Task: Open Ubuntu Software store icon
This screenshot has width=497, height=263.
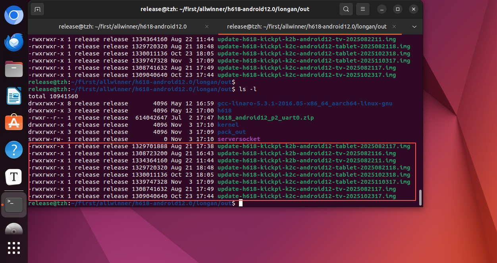Action: pos(14,122)
